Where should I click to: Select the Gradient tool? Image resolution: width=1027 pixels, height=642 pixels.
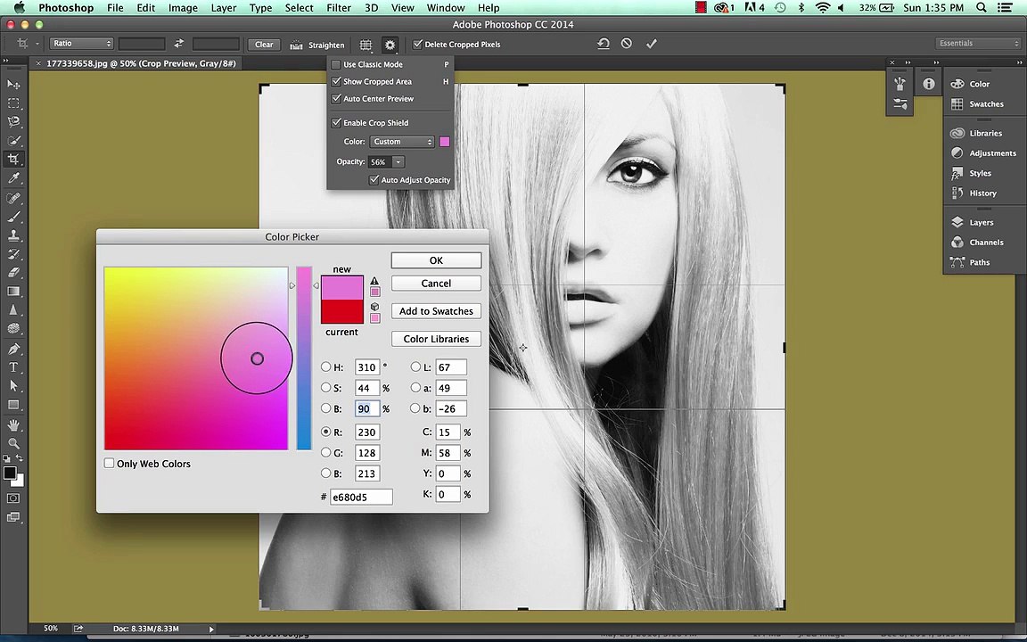[x=13, y=292]
